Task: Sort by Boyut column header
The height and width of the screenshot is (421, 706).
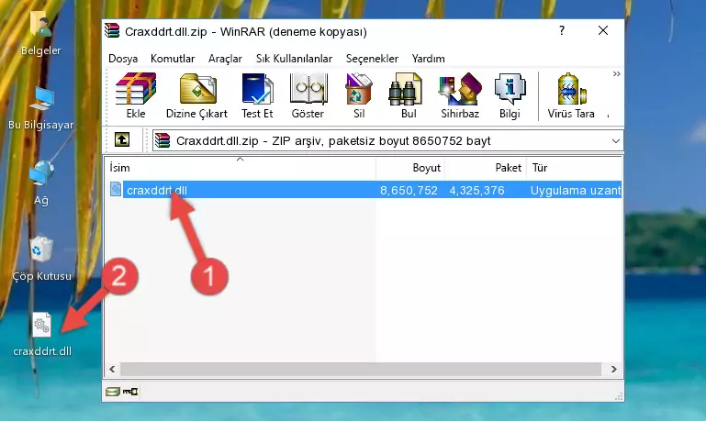Action: (410, 167)
